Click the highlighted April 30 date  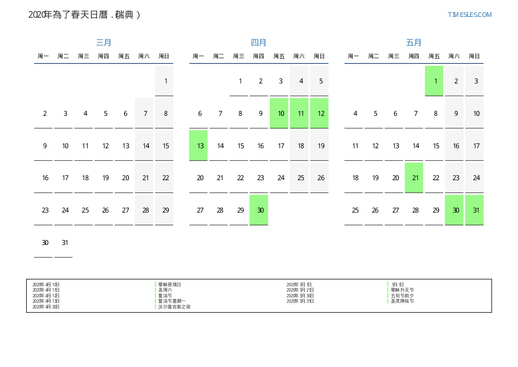point(260,210)
